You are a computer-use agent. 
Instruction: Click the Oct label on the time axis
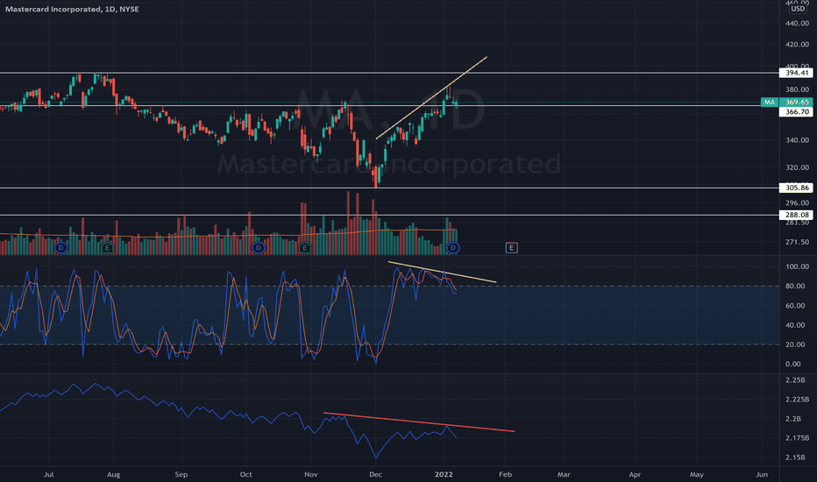point(246,474)
